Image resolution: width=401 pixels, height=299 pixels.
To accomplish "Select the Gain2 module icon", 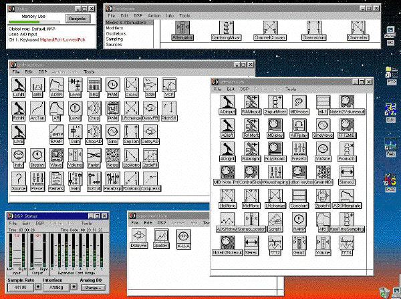I will 299,246.
